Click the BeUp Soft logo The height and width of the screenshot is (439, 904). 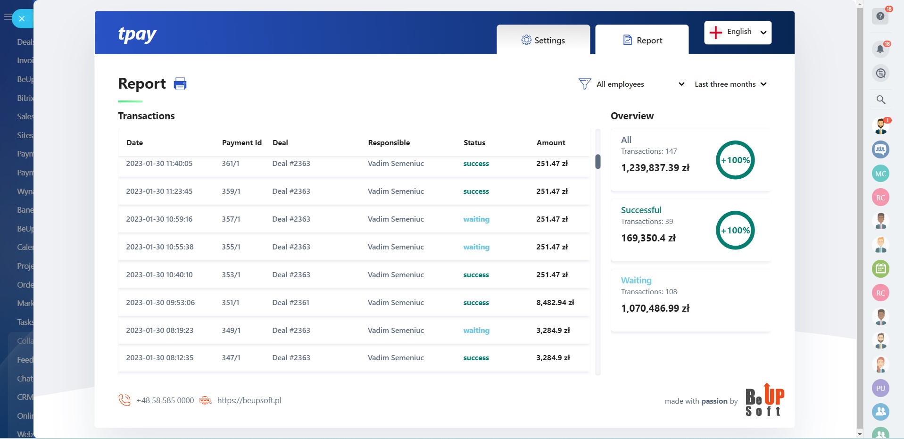(764, 400)
